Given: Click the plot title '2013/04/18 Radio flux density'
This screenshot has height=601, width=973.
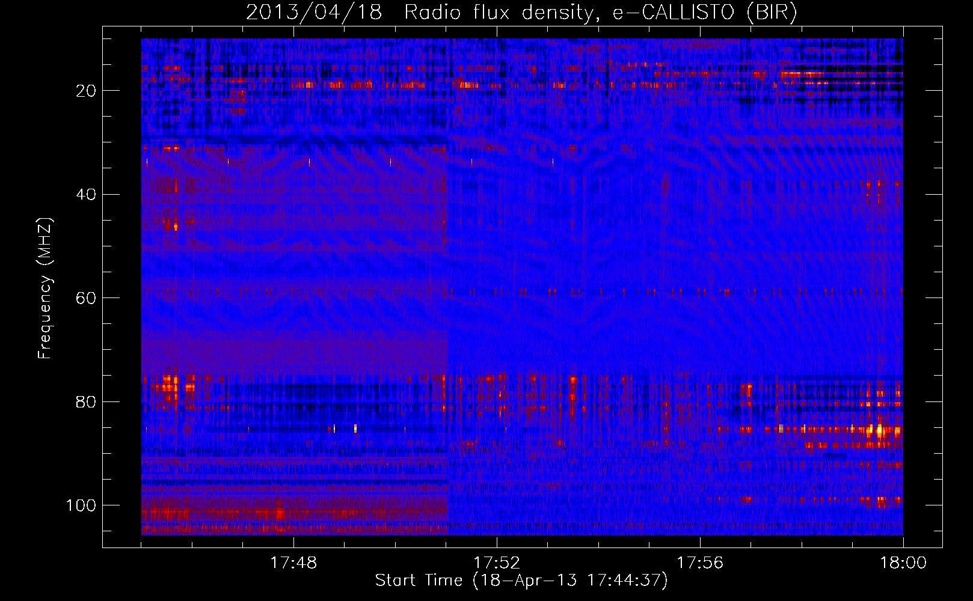Looking at the screenshot, I should pyautogui.click(x=522, y=13).
